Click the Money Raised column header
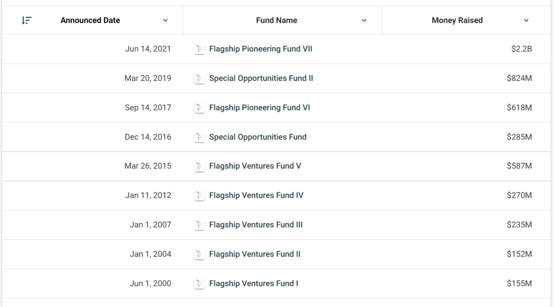554x307 pixels. pos(457,21)
